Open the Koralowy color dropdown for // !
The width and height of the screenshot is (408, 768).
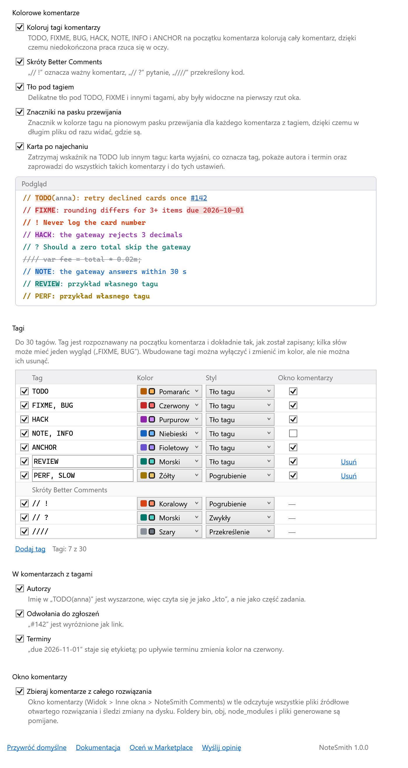(x=169, y=503)
